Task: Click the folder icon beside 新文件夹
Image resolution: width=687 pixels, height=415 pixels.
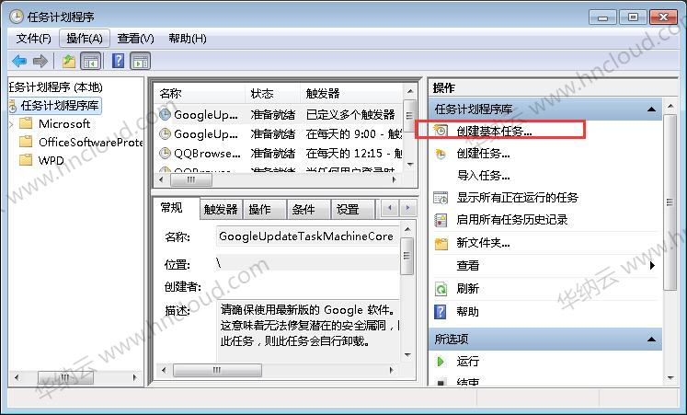Action: pos(441,243)
